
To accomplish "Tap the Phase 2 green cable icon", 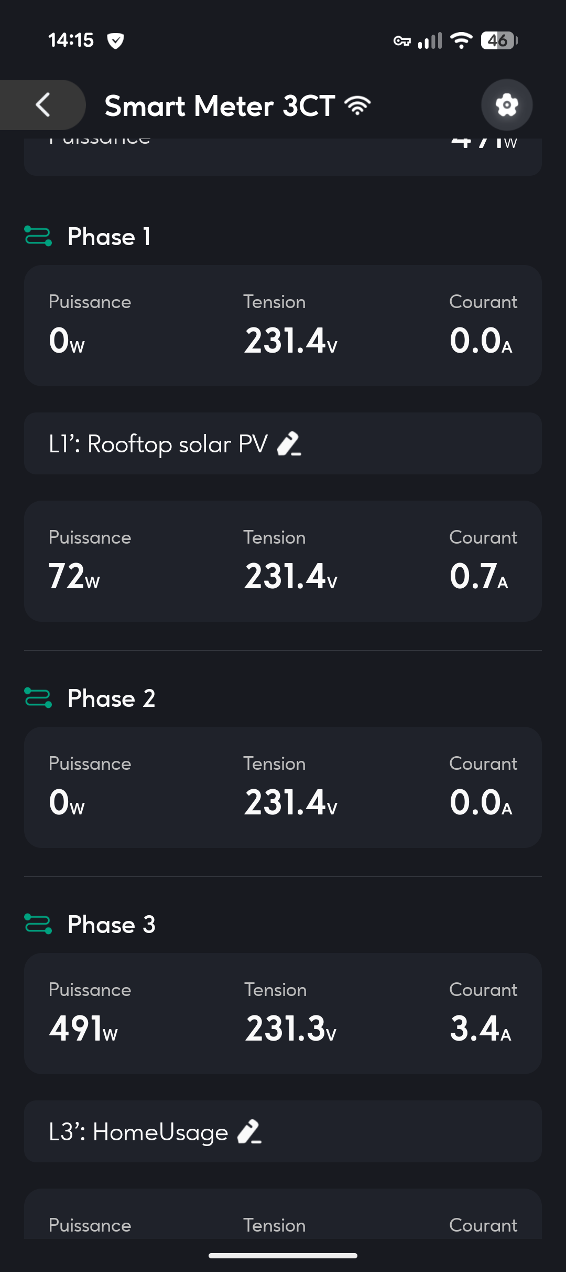I will (38, 698).
